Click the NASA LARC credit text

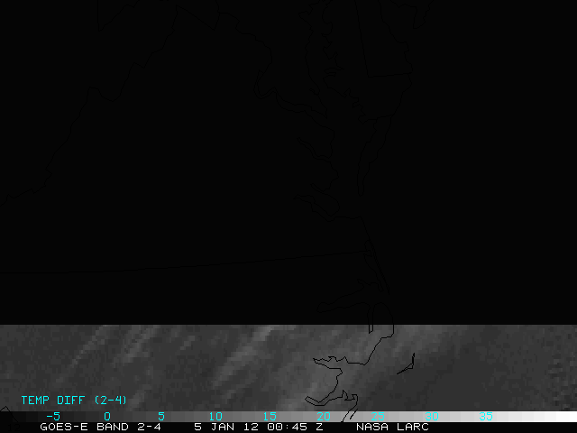point(392,427)
